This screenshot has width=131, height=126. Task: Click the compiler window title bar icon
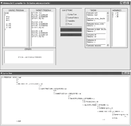point(2,3)
